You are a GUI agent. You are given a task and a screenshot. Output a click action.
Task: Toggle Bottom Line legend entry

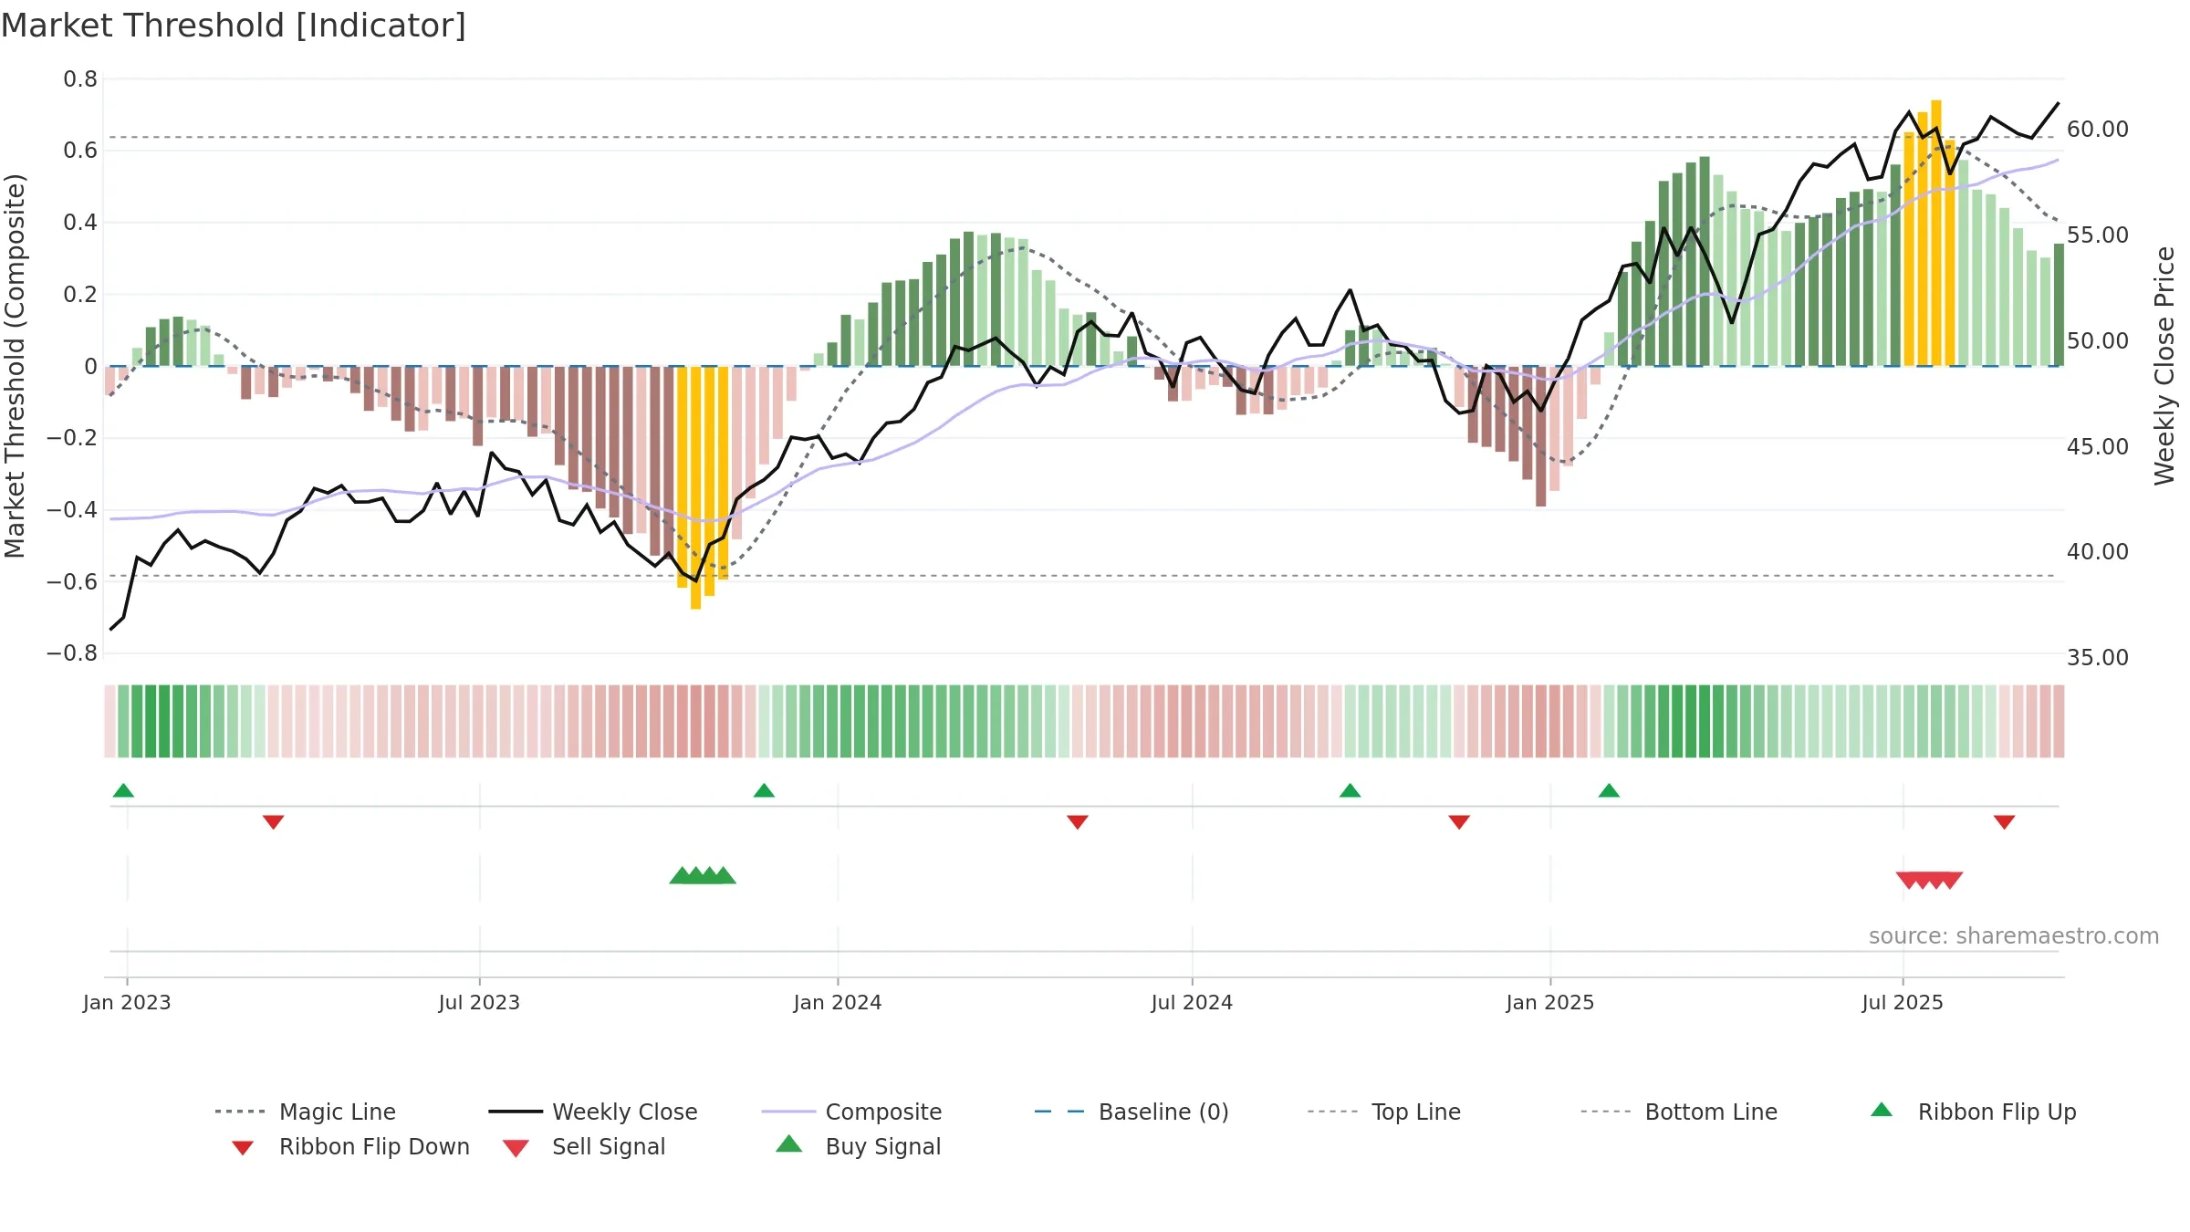1679,1112
